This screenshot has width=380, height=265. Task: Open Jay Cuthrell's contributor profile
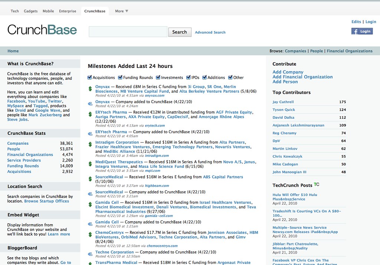(283, 102)
